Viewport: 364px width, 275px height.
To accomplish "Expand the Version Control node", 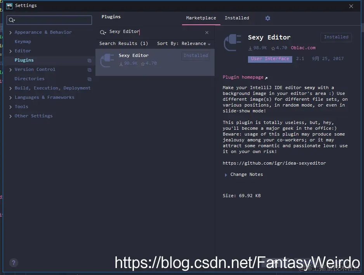I will pos(10,70).
